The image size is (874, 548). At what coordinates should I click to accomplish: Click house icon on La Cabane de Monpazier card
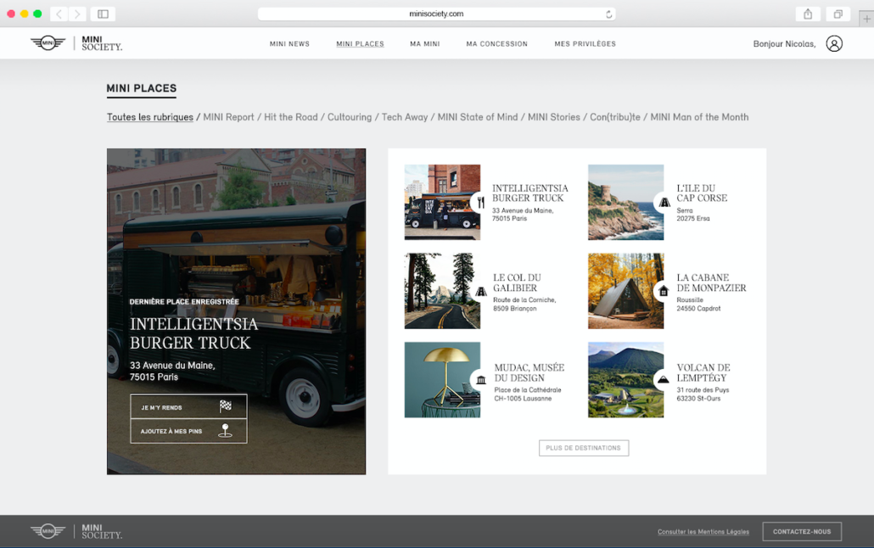[664, 291]
